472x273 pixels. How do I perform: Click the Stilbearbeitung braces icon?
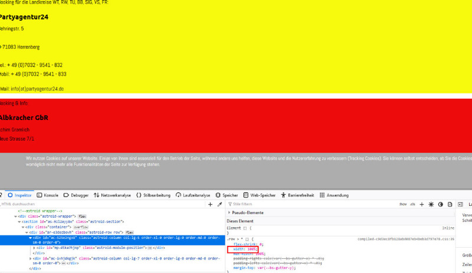[x=139, y=195]
